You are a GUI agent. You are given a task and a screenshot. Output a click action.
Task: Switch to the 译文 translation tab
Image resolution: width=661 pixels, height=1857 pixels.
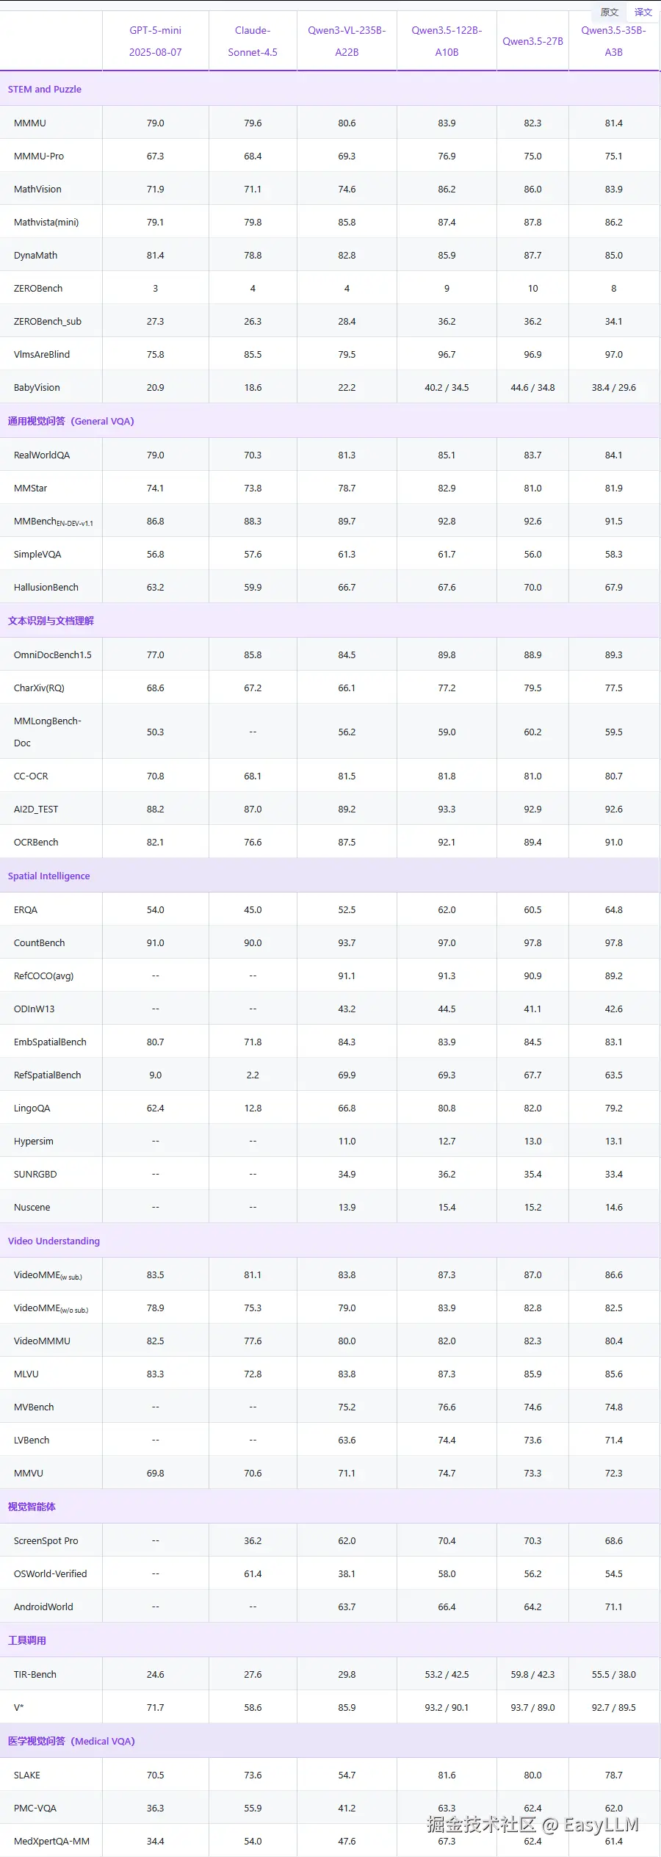click(x=643, y=12)
